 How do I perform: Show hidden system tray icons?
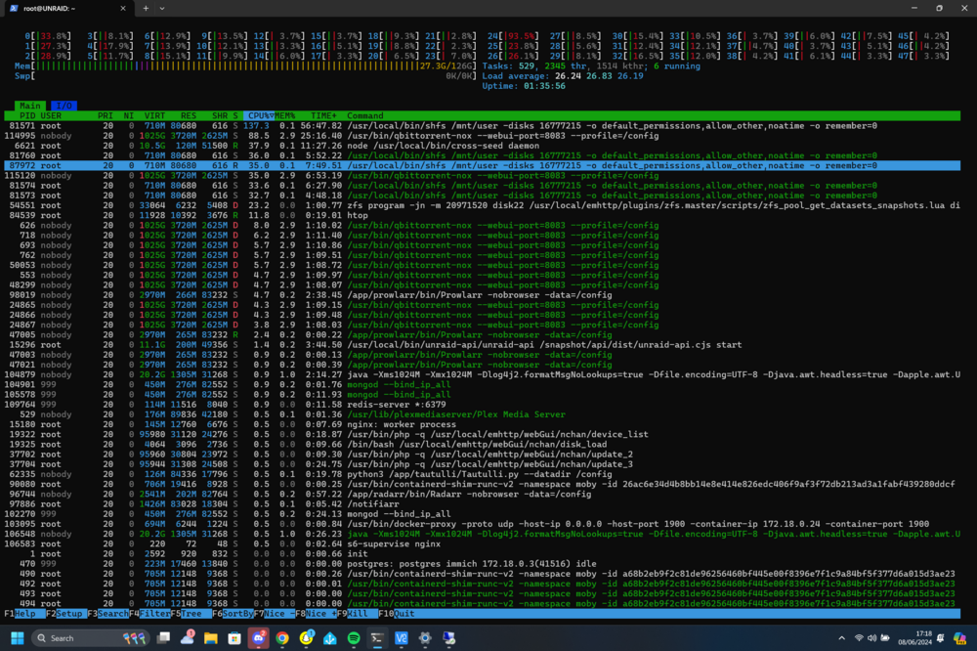[x=842, y=638]
